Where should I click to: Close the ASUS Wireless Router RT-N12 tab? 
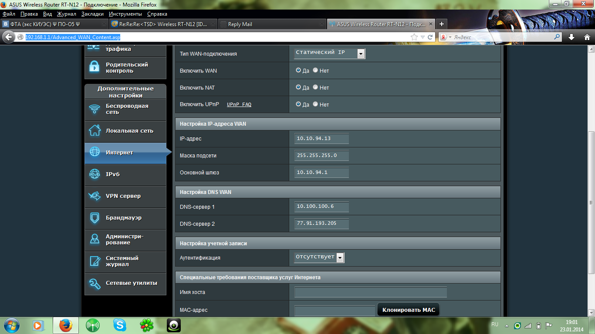coord(430,24)
